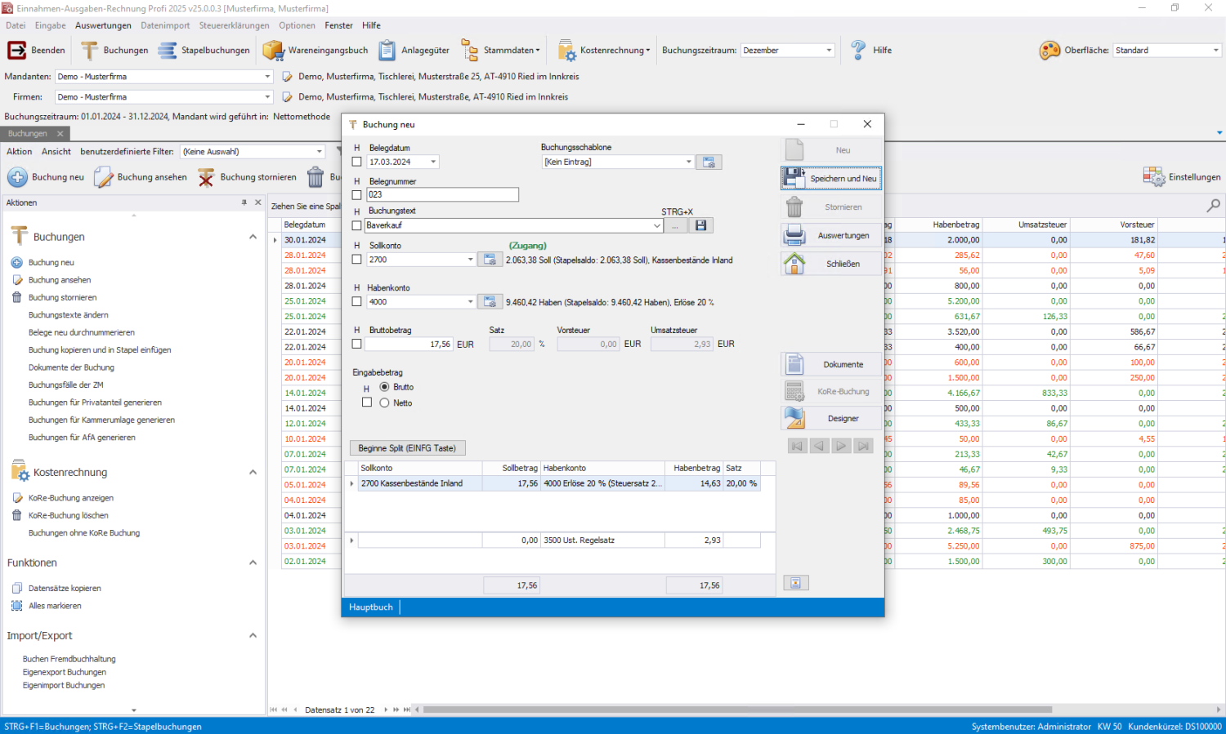Select the Netto radio button

point(384,403)
